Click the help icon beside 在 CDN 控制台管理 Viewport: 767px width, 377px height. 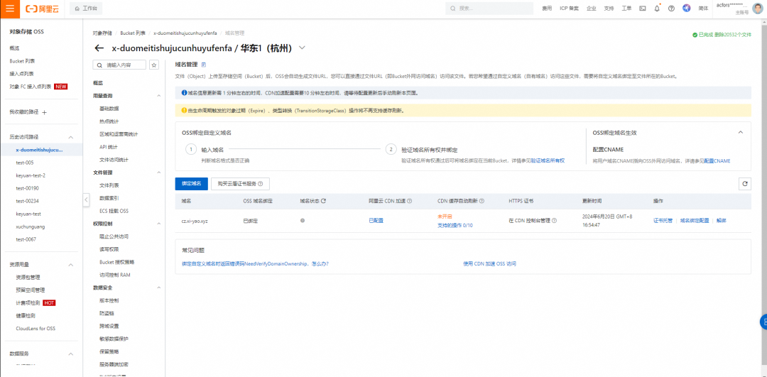click(x=554, y=221)
